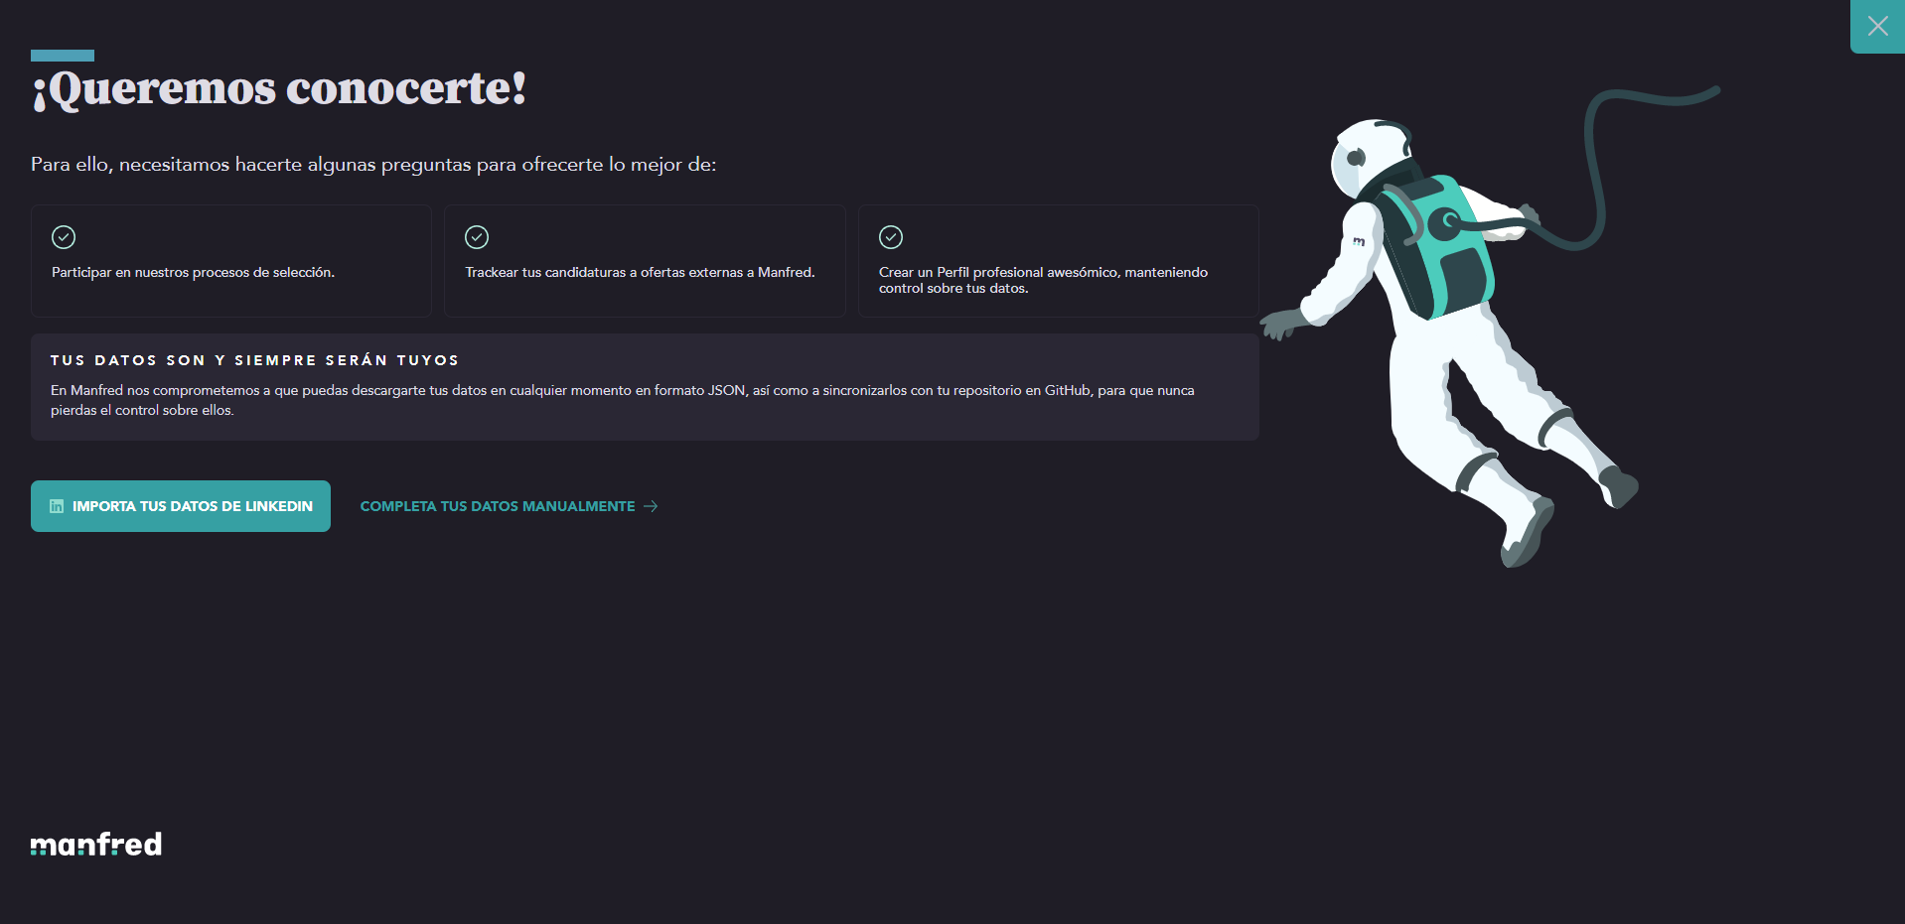Close the onboarding screen with the X
Screen dimensions: 1905x924
(1876, 26)
